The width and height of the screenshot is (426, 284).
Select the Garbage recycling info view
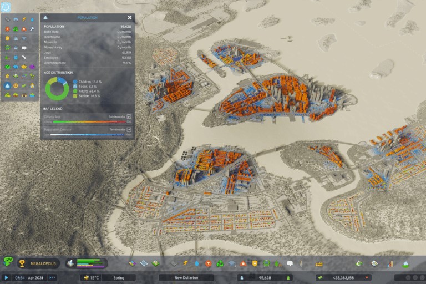16,29
